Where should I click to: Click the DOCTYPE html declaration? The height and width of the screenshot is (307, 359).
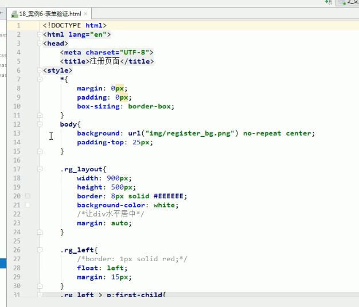pyautogui.click(x=75, y=25)
